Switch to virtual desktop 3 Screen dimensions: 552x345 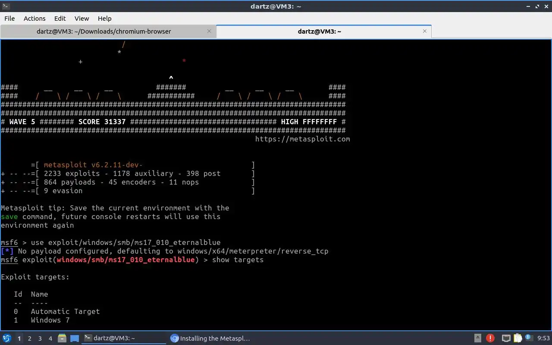(40, 339)
